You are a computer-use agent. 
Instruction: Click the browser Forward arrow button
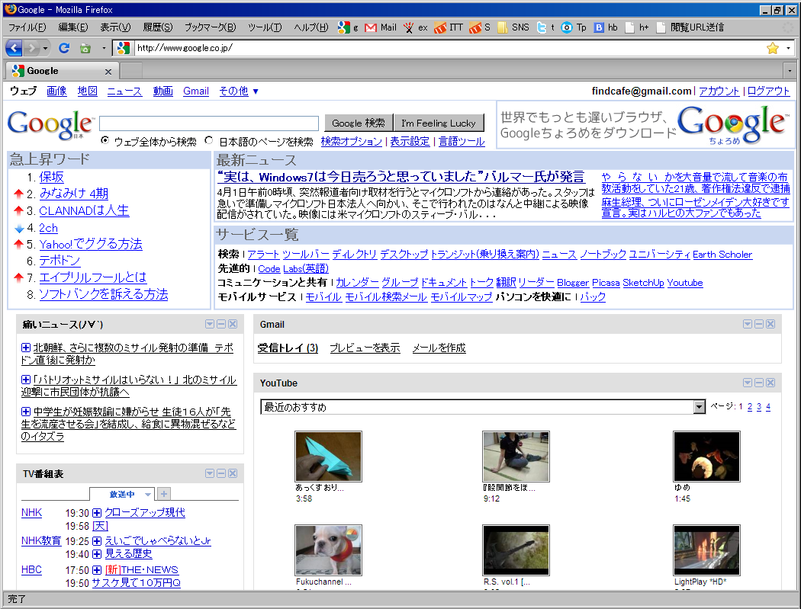[32, 48]
